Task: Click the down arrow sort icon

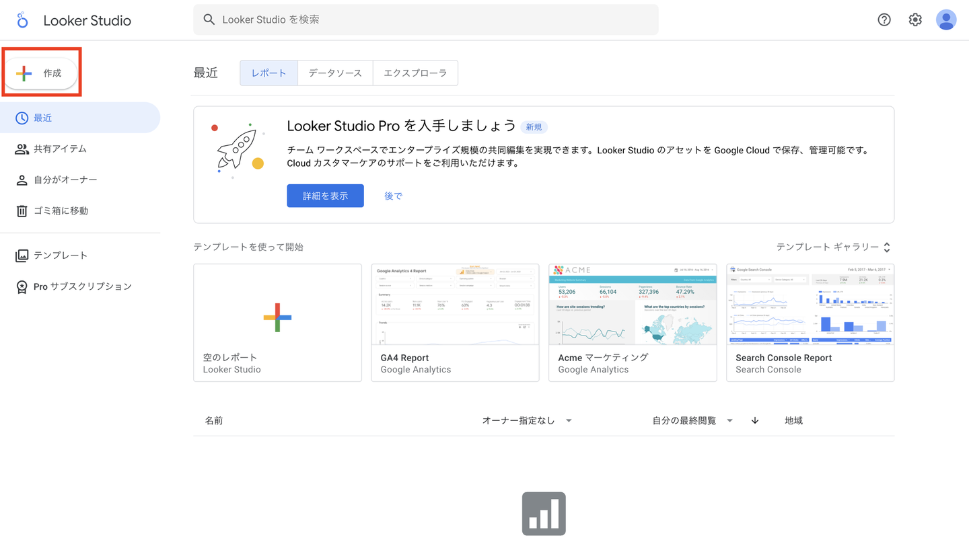Action: click(755, 421)
